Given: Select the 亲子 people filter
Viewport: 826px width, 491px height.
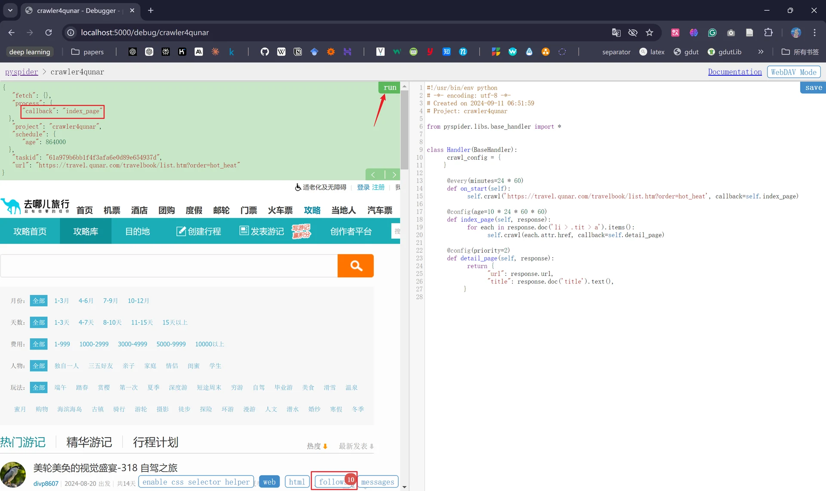Looking at the screenshot, I should 129,366.
